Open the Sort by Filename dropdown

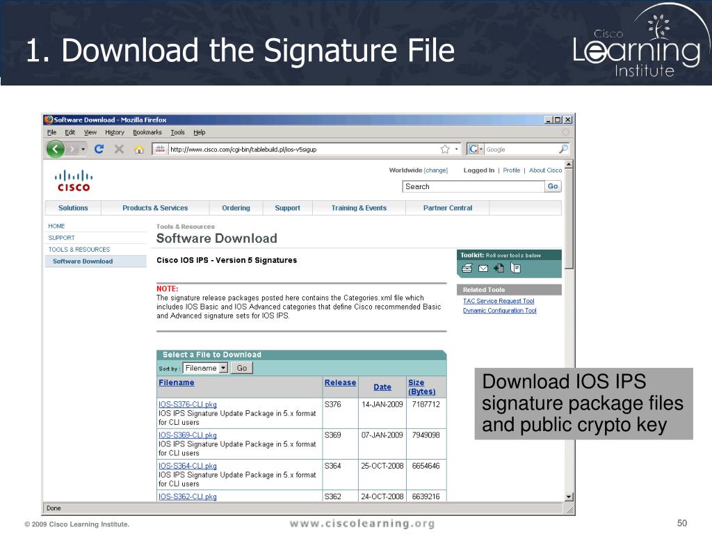coord(205,369)
